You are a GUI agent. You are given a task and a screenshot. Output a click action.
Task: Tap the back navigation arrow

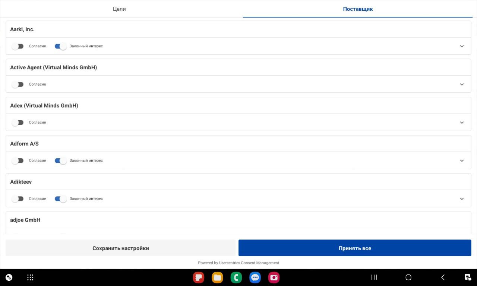tap(443, 277)
